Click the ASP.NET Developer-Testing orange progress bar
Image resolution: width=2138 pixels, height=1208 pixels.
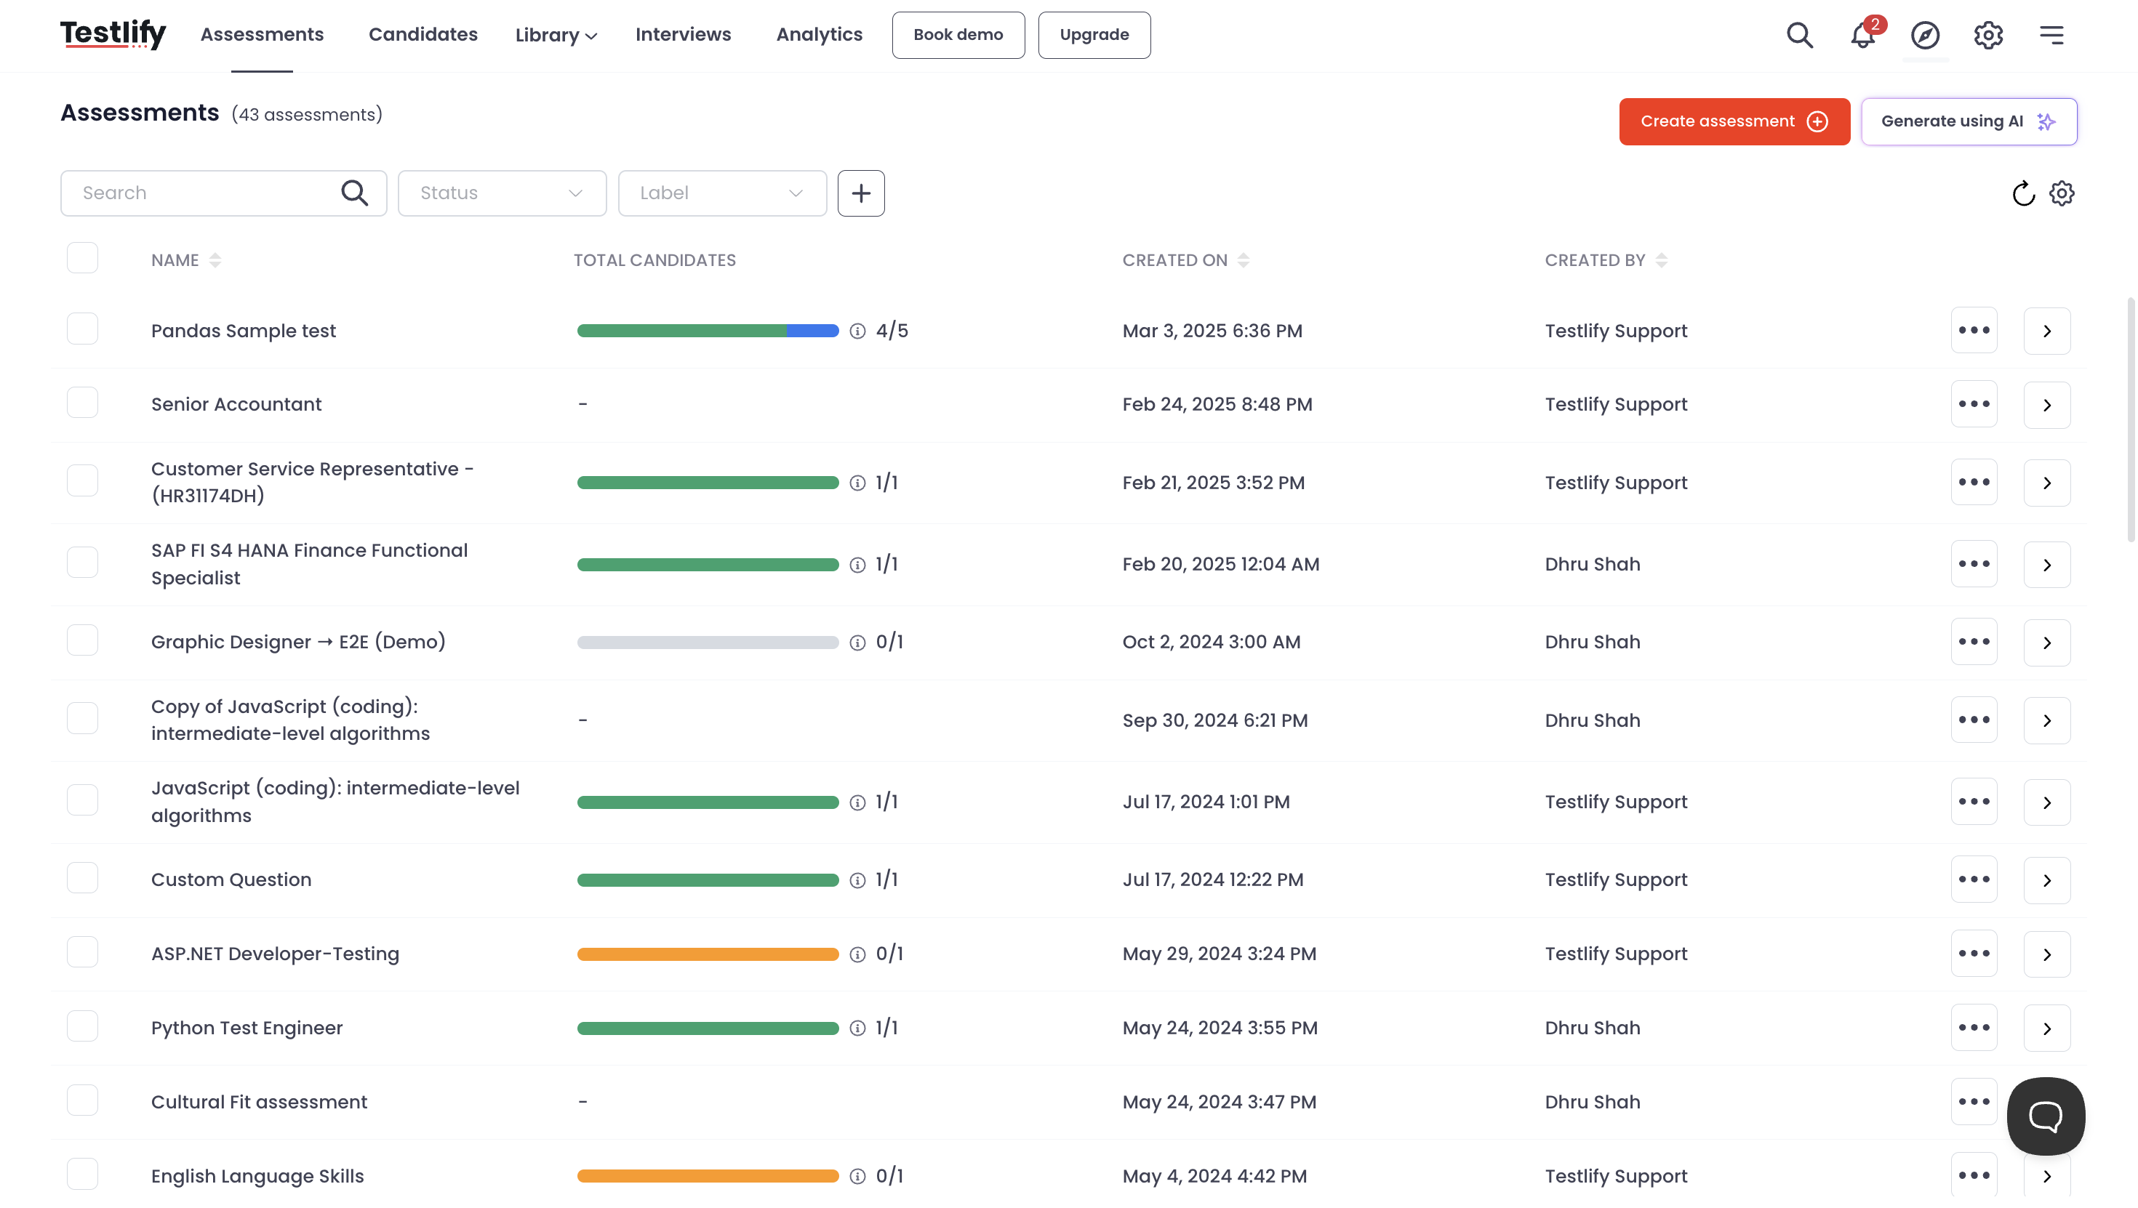(x=707, y=954)
